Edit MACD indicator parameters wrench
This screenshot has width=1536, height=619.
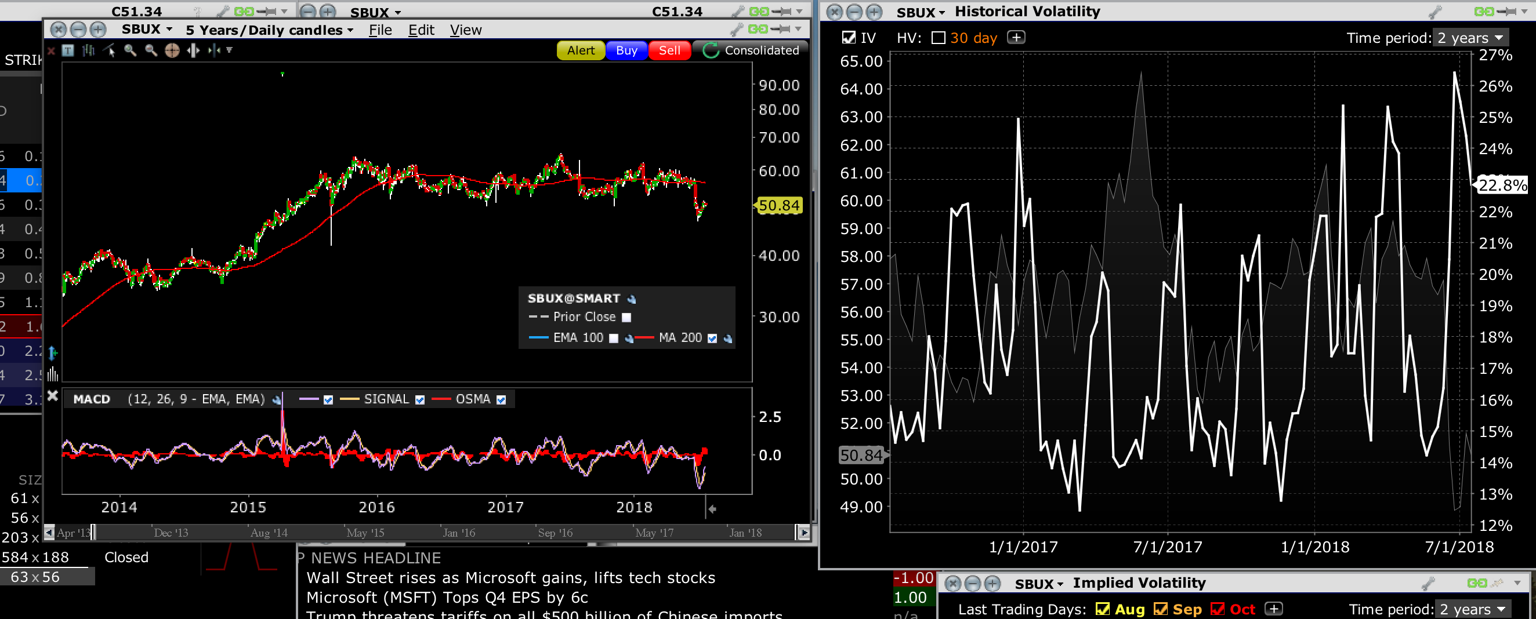(277, 400)
